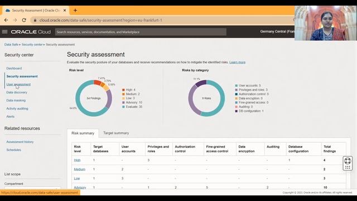Click Advisory row total findings value 10
Viewport: 357px width, 201px height.
(325, 188)
